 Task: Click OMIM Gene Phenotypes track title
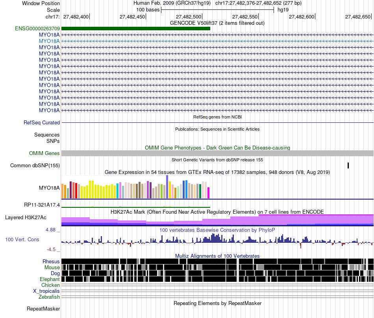pos(217,148)
